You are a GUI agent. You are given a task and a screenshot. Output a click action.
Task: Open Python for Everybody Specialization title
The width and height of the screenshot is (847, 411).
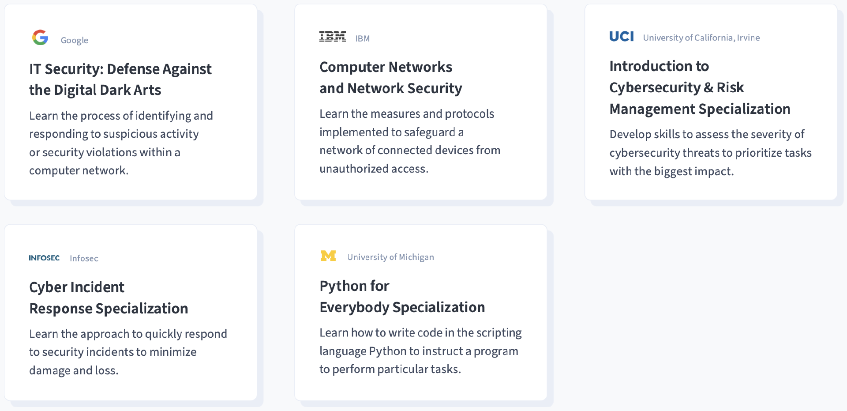(402, 297)
